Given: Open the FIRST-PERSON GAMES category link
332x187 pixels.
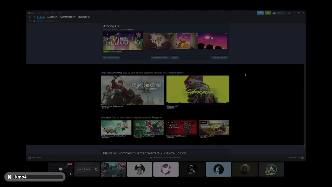Looking at the screenshot, I should point(112,73).
